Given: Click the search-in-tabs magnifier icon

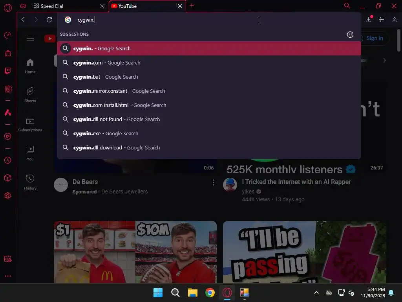Looking at the screenshot, I should click(x=347, y=6).
